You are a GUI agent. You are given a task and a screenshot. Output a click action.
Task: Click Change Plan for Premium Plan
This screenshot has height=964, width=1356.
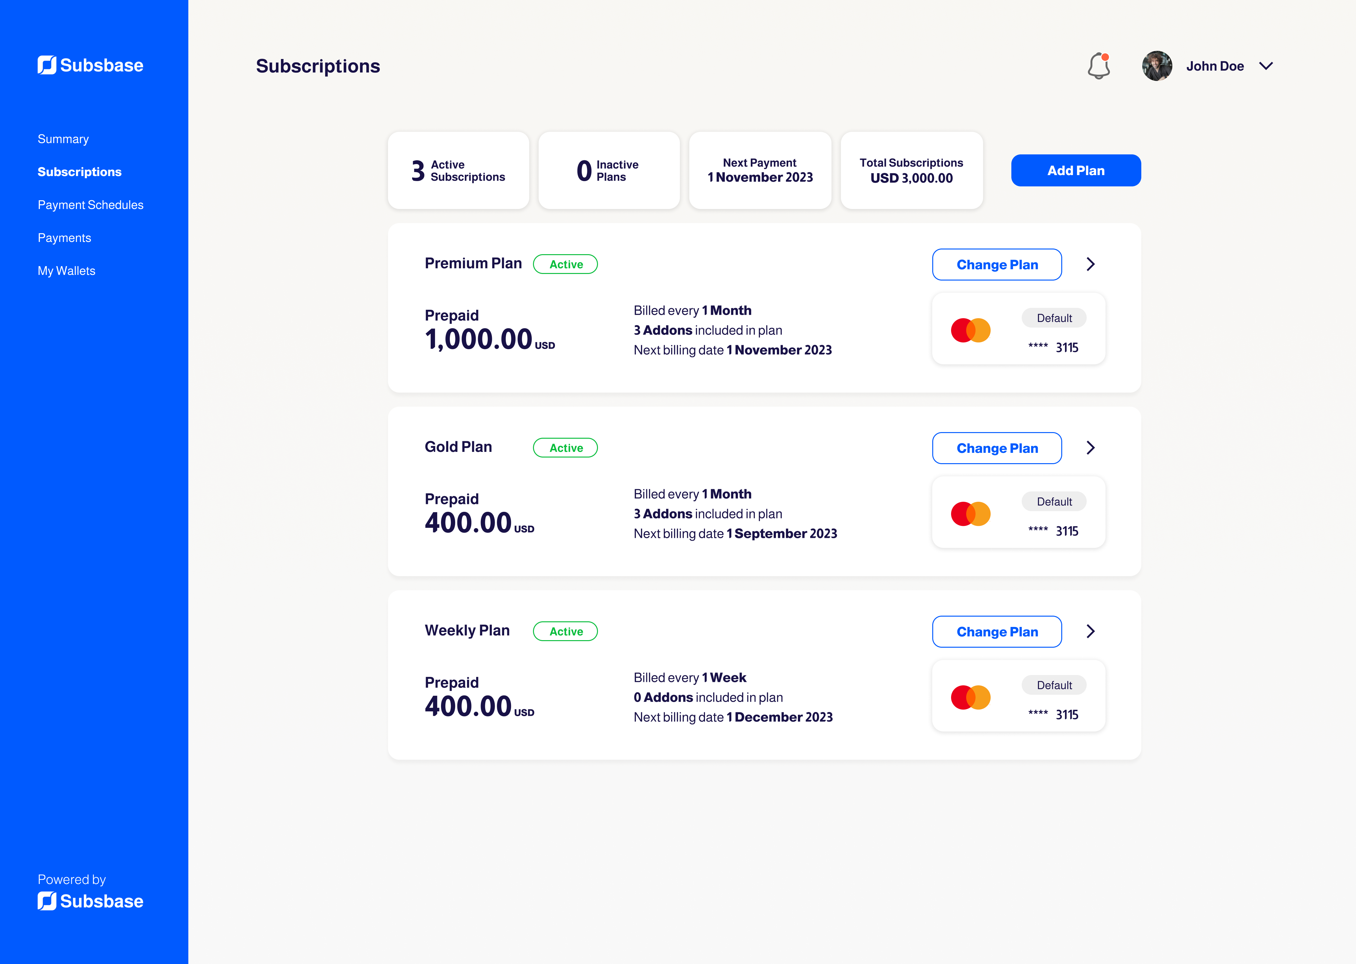pyautogui.click(x=997, y=265)
